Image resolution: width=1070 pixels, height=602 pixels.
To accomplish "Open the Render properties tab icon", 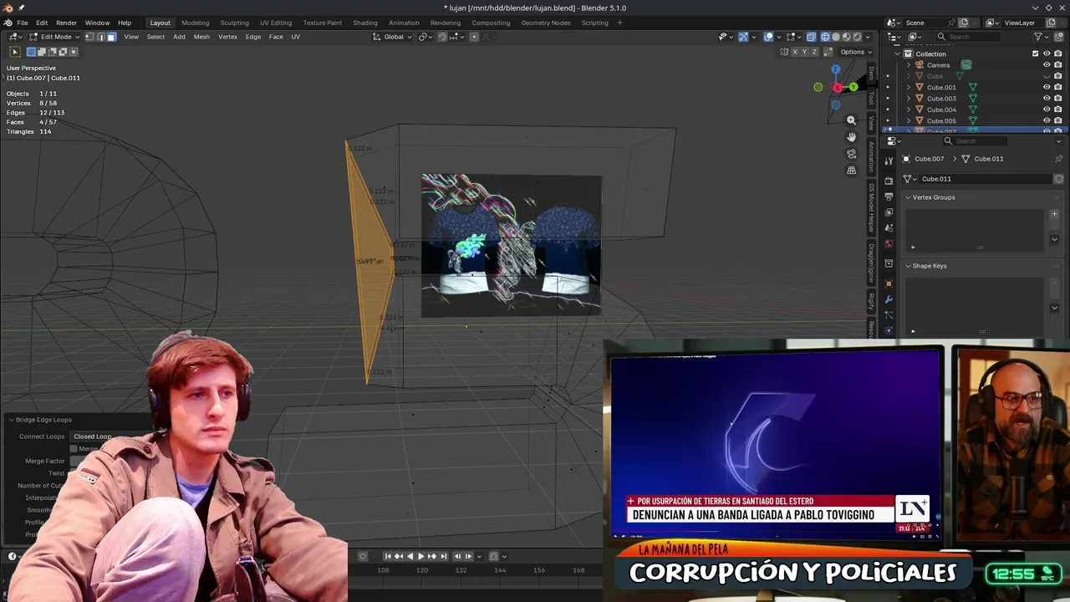I will click(x=889, y=180).
